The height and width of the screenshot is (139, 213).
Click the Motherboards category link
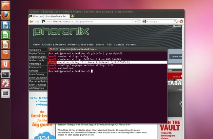pyautogui.click(x=36, y=60)
